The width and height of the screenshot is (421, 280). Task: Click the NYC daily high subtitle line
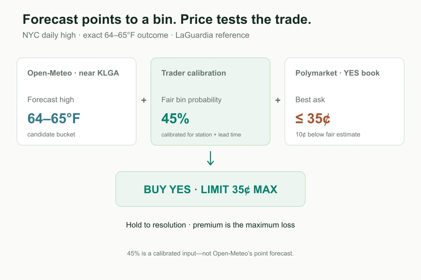click(136, 35)
